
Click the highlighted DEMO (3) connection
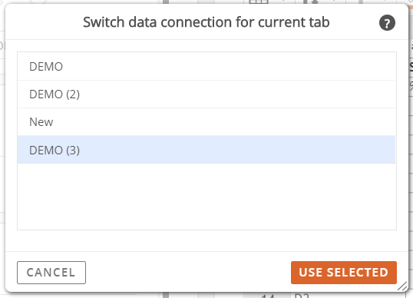[x=206, y=150]
